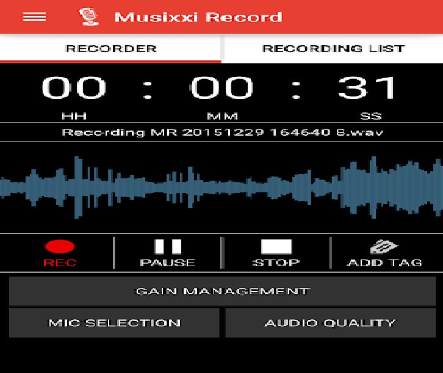Open Gain Management settings
This screenshot has width=443, height=373.
[x=222, y=291]
